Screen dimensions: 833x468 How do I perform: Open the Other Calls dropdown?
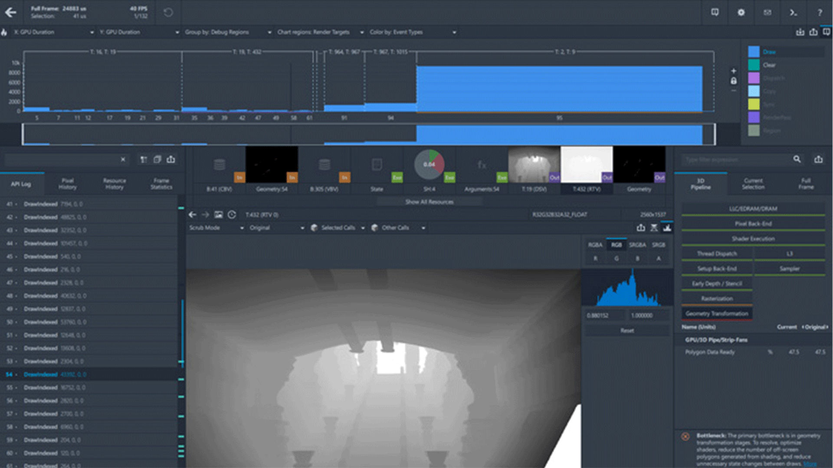[x=399, y=227]
